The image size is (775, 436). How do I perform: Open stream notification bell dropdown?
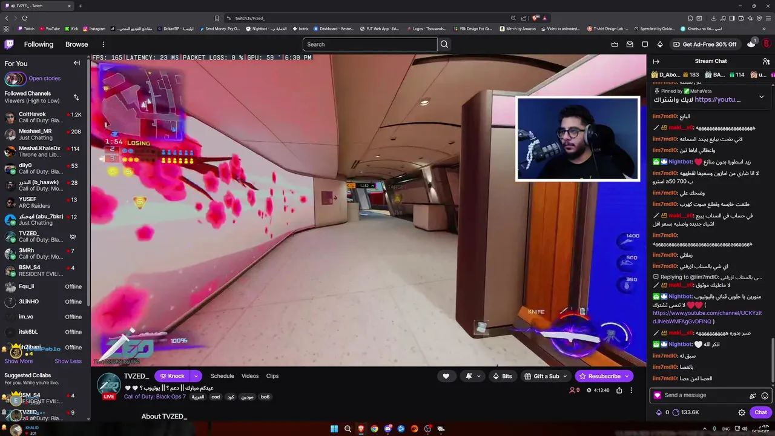[x=473, y=376]
